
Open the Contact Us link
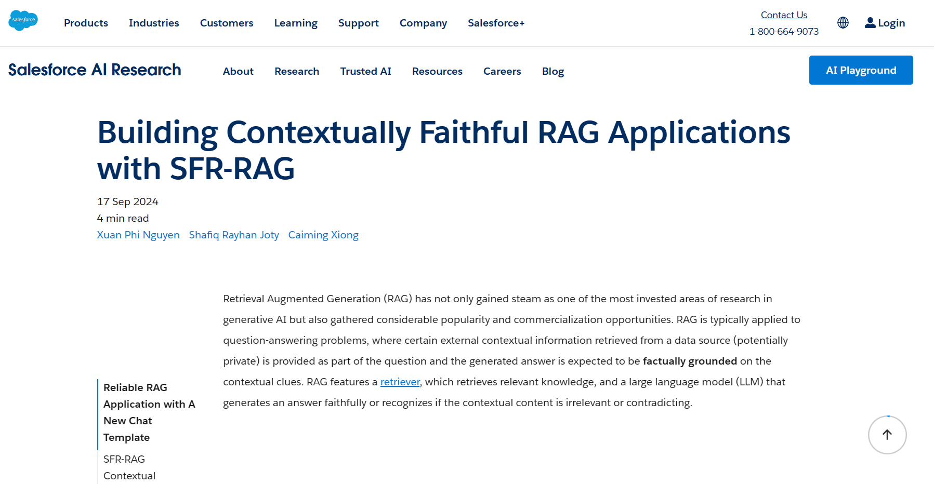coord(783,15)
